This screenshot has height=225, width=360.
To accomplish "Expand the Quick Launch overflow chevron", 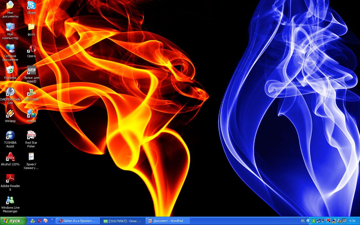I will click(x=52, y=220).
